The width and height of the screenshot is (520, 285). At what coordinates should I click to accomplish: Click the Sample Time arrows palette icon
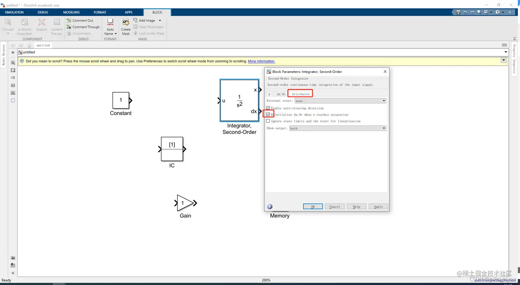click(13, 78)
